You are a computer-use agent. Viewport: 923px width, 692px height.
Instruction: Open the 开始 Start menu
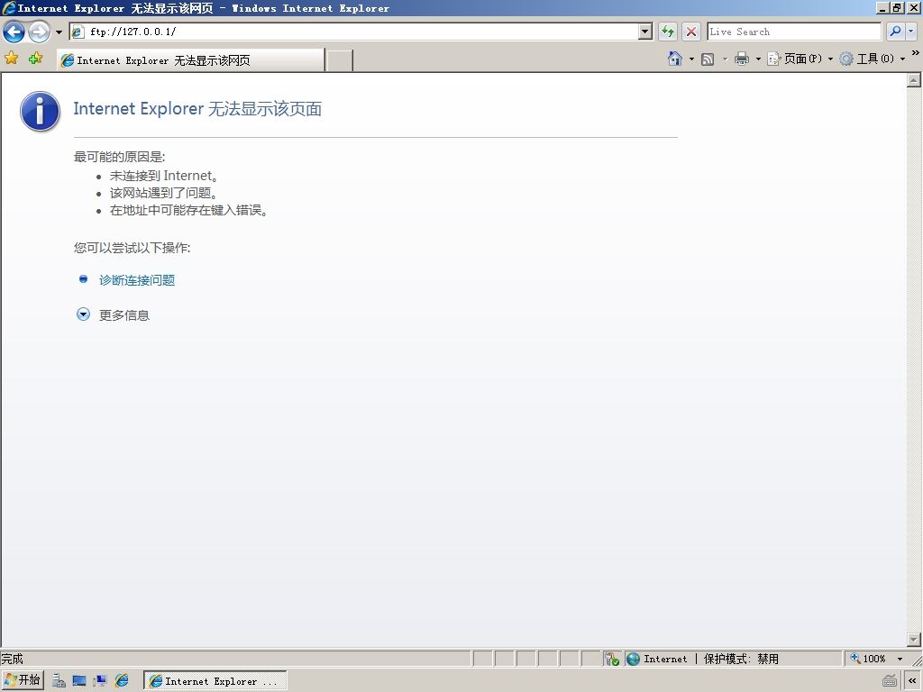point(23,680)
